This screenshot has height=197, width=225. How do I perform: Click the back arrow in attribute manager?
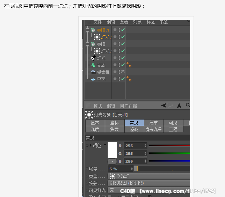(x=164, y=106)
